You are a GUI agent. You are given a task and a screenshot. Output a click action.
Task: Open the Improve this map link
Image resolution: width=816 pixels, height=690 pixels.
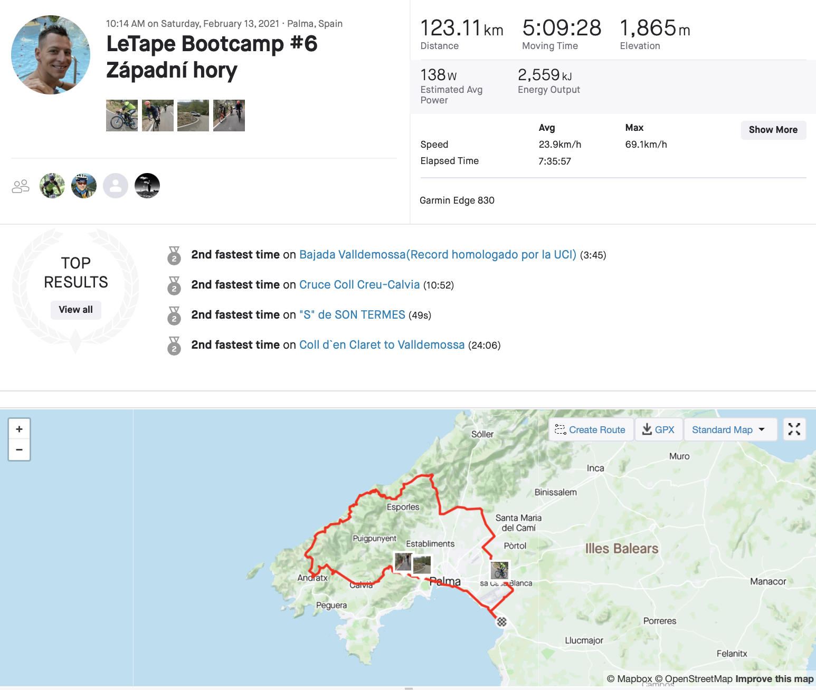tap(774, 679)
